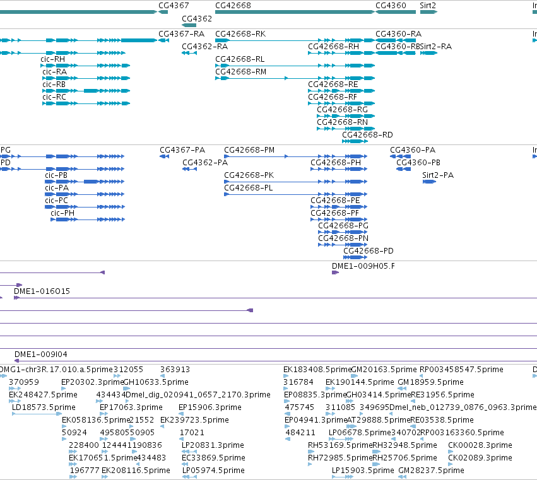Click the DME1-009H05.F clone feature
The image size is (537, 480).
point(335,272)
